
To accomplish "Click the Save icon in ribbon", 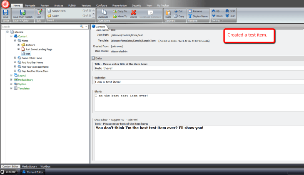I will coord(5,12).
